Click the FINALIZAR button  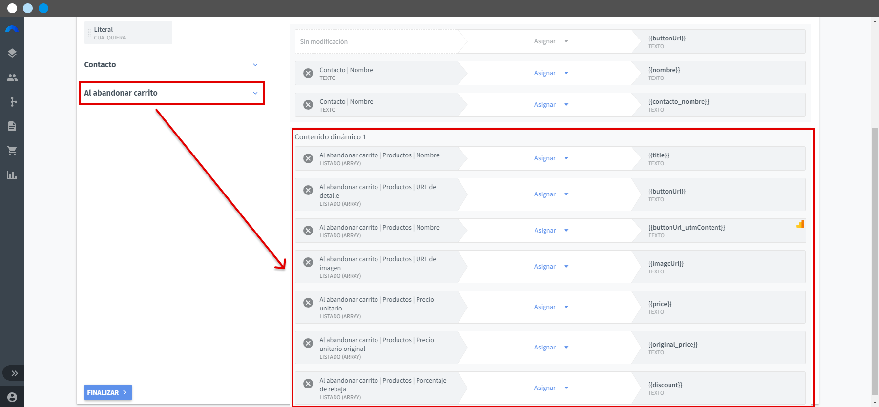click(108, 392)
